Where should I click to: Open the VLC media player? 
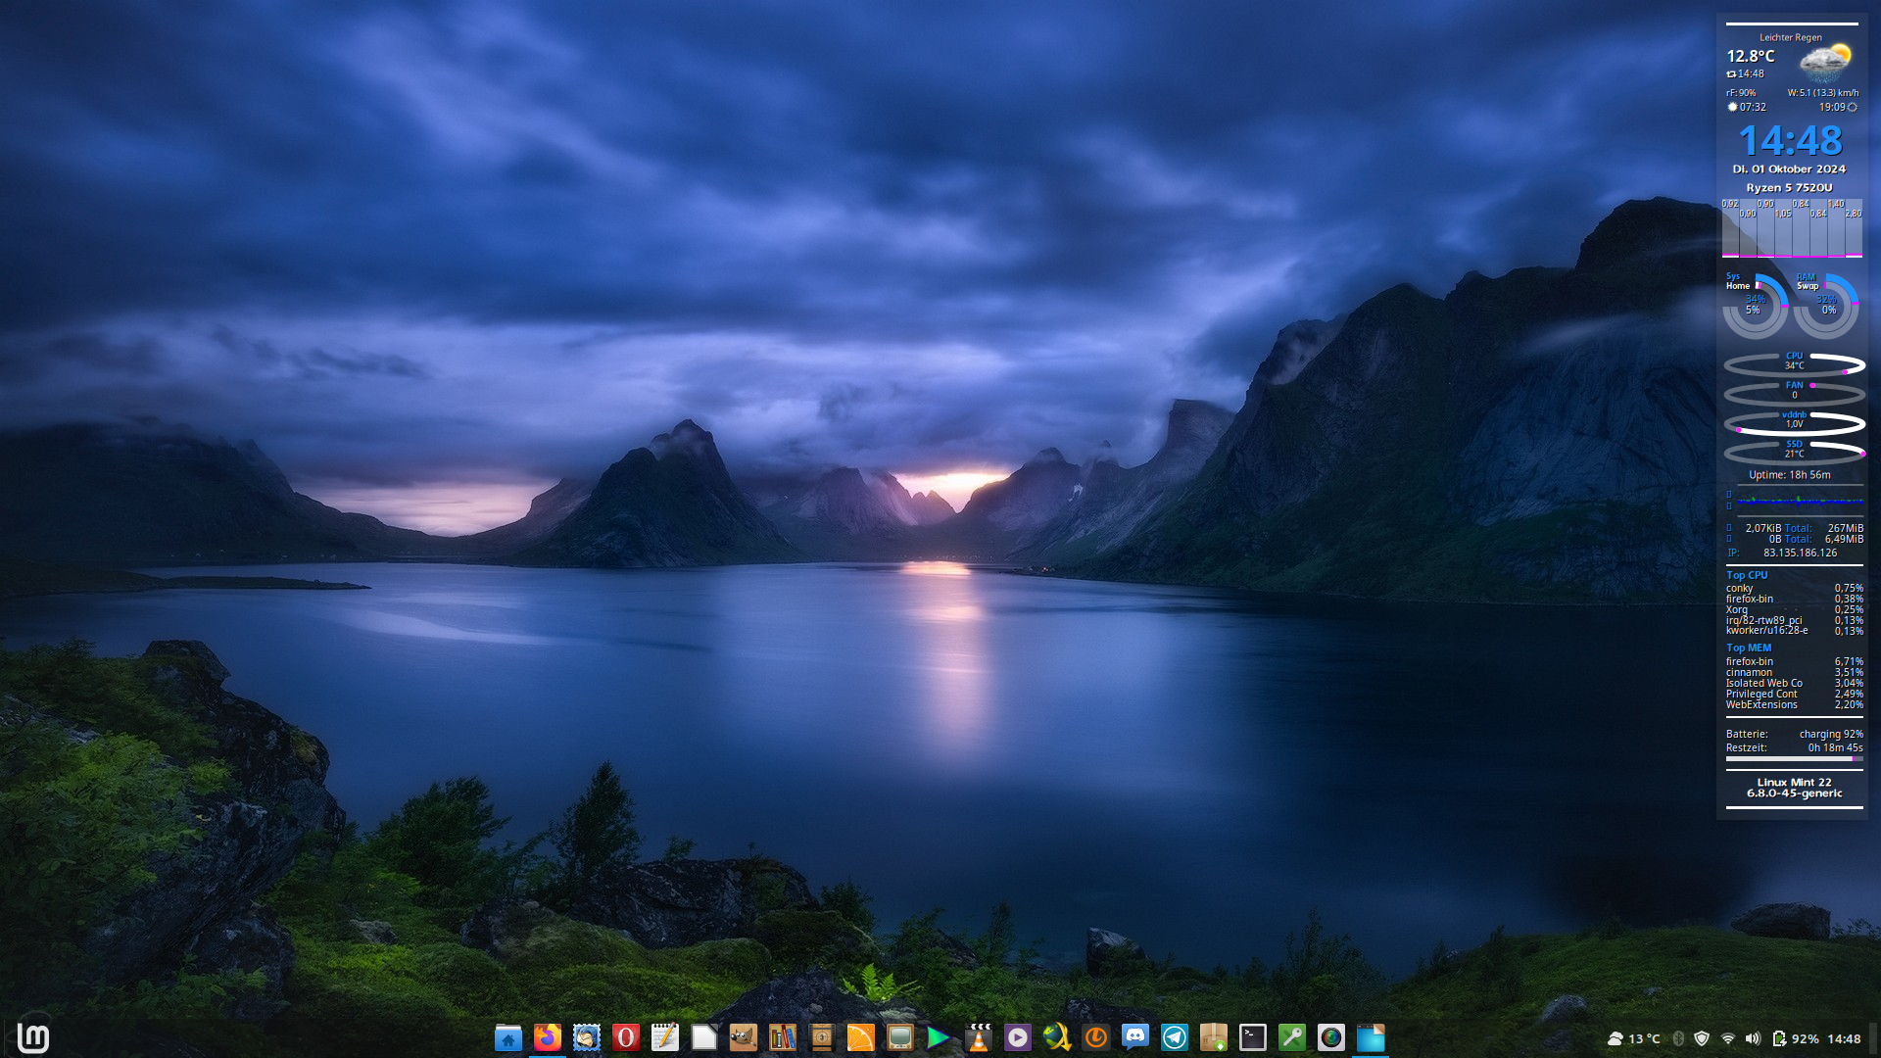click(x=978, y=1037)
